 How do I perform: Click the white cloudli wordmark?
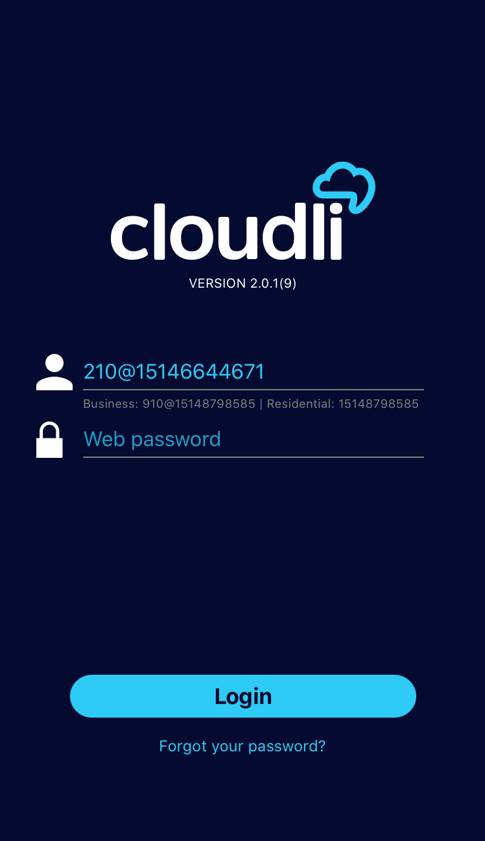(x=226, y=231)
